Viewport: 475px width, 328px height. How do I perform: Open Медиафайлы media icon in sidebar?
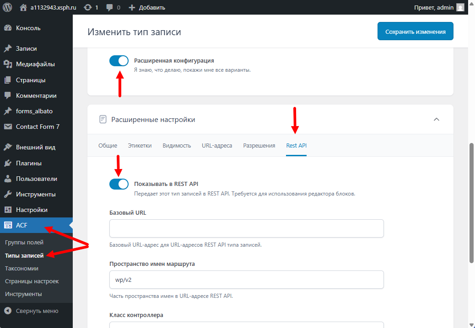tap(7, 64)
